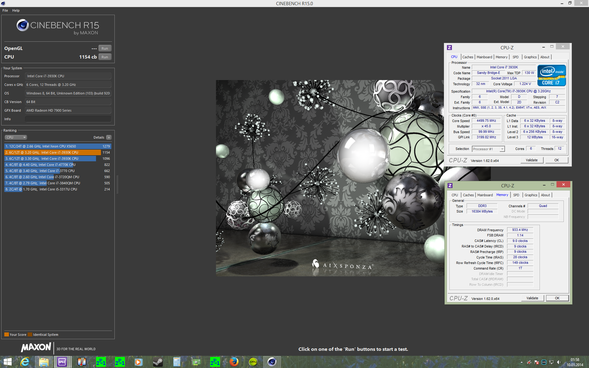The height and width of the screenshot is (368, 589).
Task: Click into the Info text field
Action: point(68,119)
